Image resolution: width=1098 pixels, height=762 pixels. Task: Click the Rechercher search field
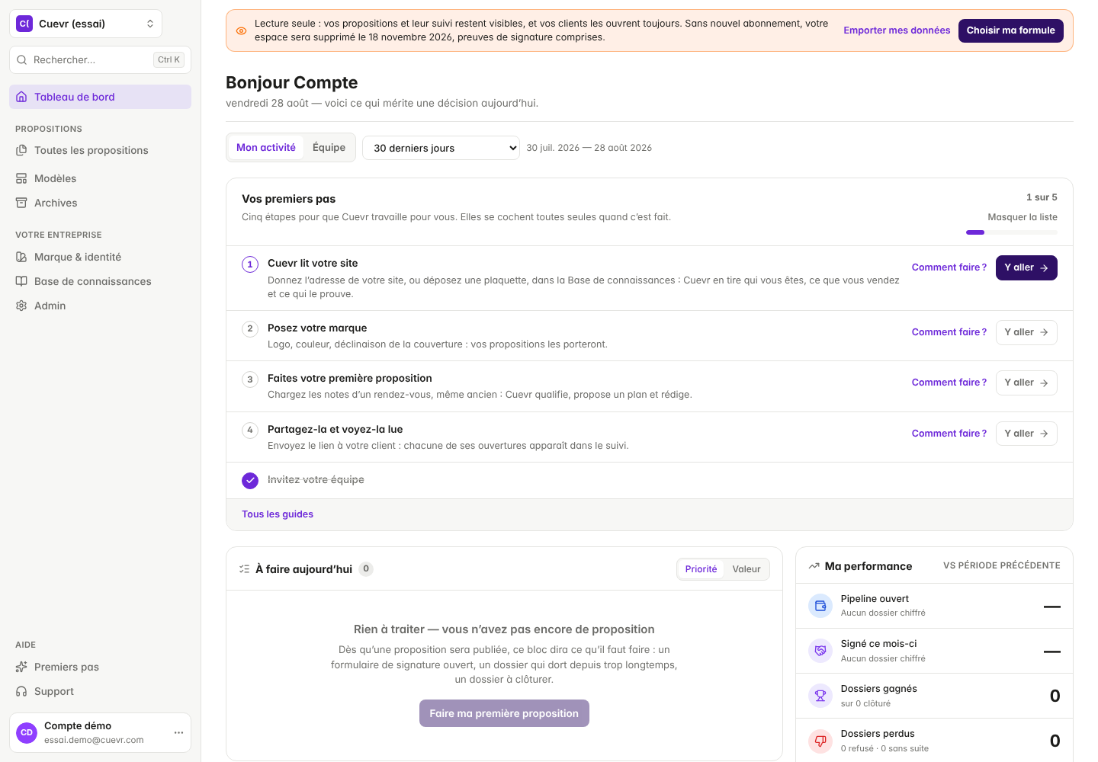pyautogui.click(x=100, y=59)
